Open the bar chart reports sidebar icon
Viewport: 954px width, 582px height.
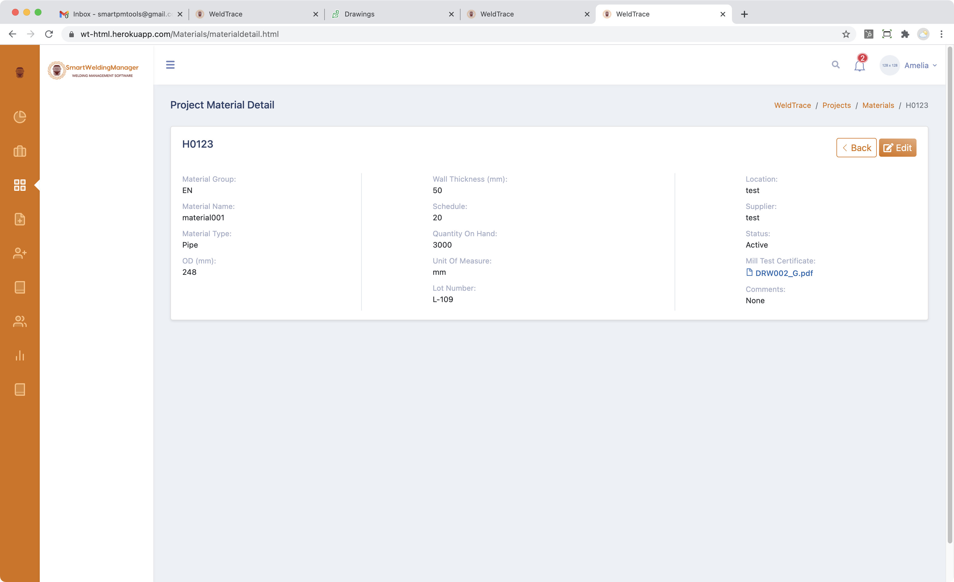point(20,355)
